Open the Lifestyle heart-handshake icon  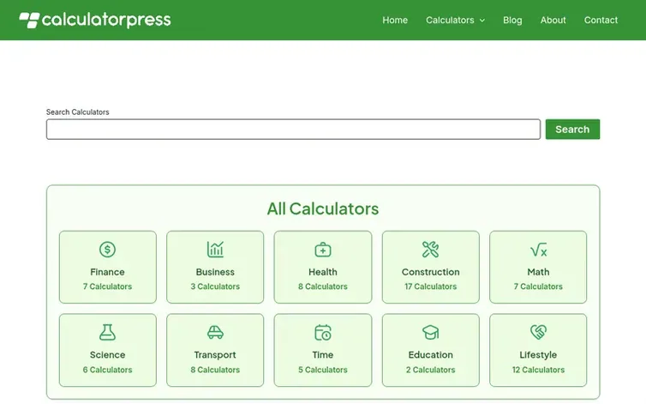(538, 332)
